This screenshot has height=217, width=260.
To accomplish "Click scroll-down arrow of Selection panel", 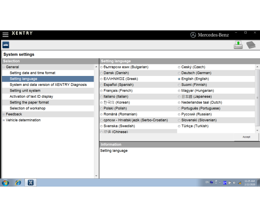I will (96, 176).
